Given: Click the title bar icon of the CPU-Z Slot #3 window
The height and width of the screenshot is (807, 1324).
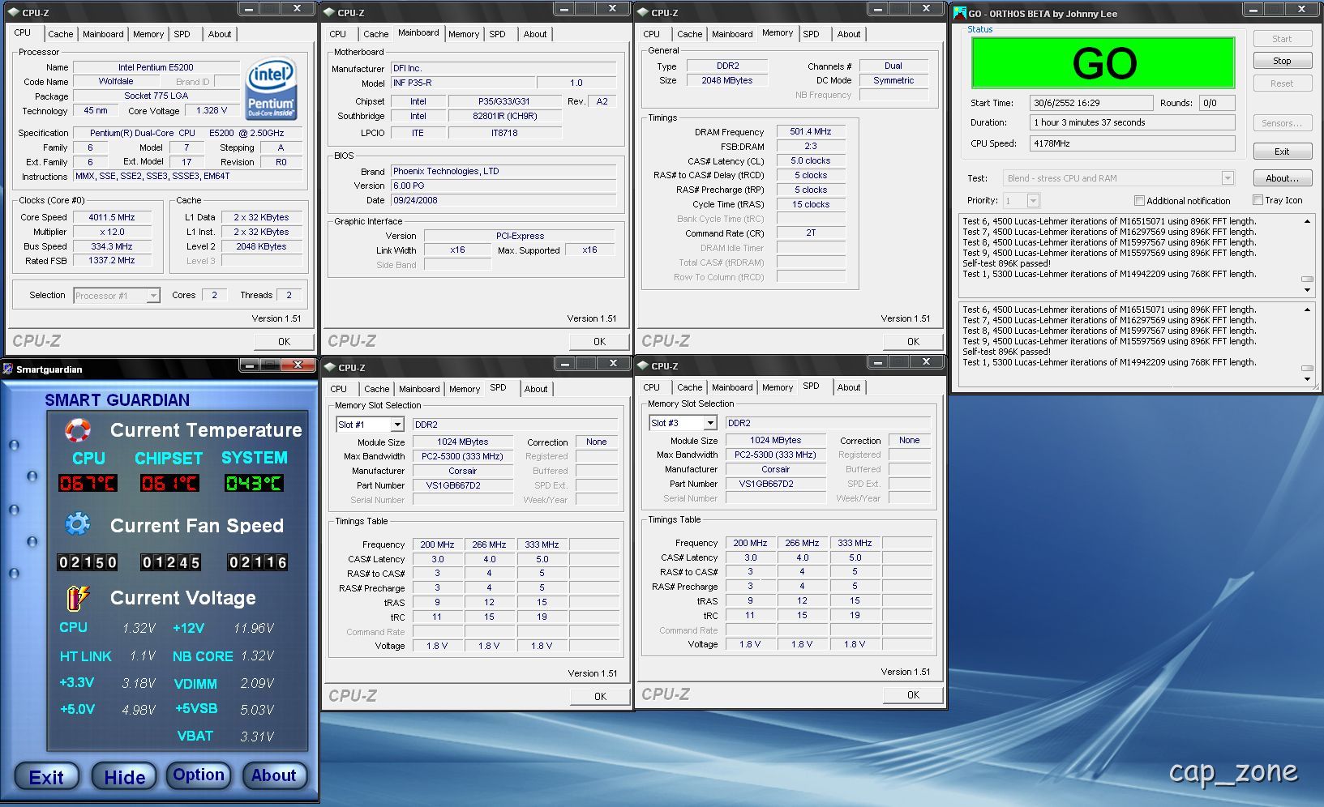Looking at the screenshot, I should tap(643, 366).
